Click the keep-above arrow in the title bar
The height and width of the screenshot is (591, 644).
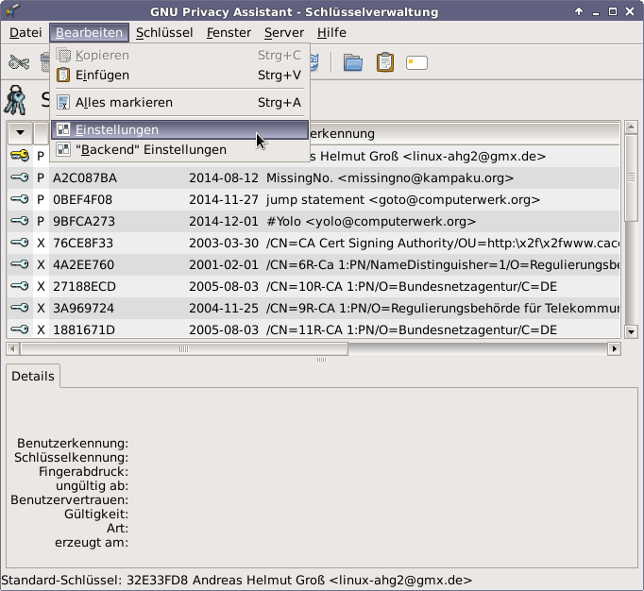tap(579, 11)
